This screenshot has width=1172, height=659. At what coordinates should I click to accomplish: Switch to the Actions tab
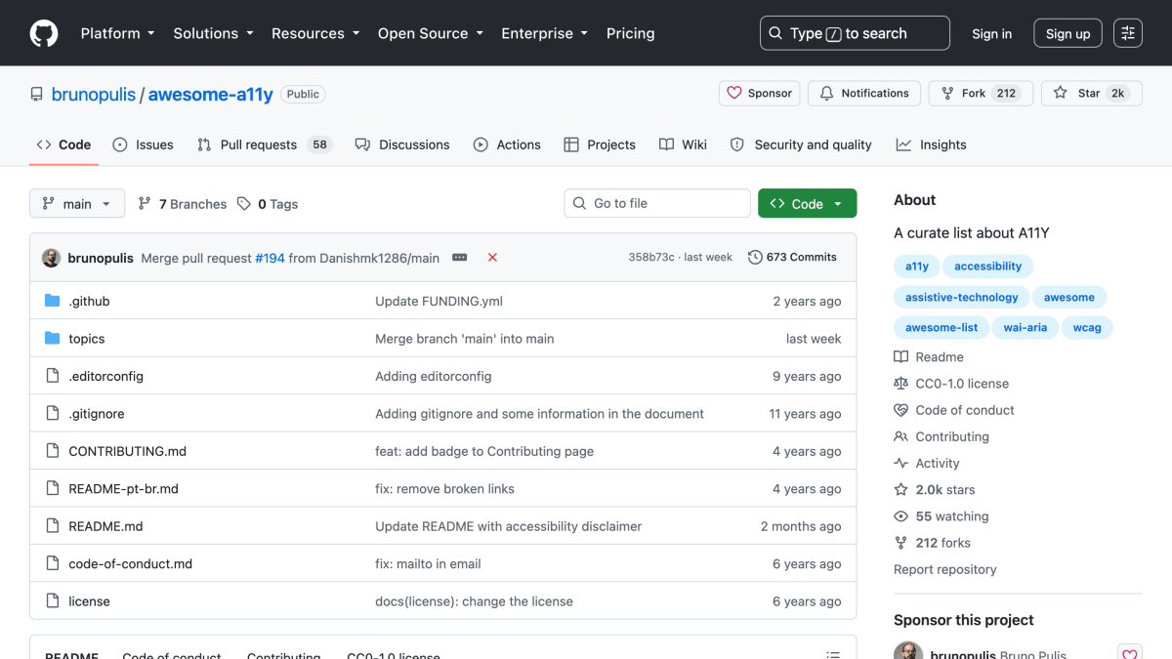point(507,144)
